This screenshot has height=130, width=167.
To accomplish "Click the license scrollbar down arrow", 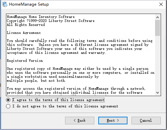I will coord(157,92).
